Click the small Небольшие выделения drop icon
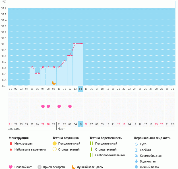This screenshot has width=178, height=169. [11, 149]
